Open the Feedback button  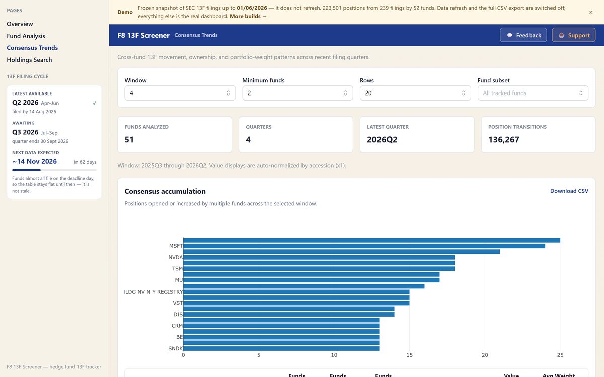tap(523, 35)
